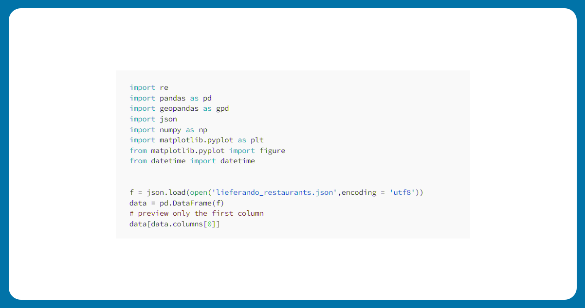Click the 'plt' alias in the import

point(257,140)
